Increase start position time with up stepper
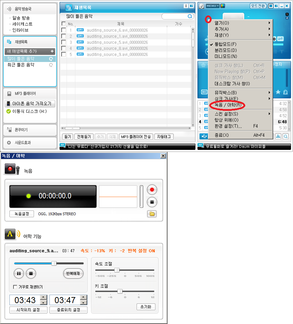This screenshot has height=324, width=293. point(43,297)
